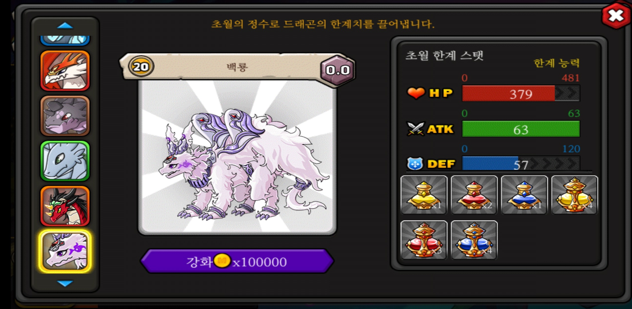Viewport: 632px width, 309px height.
Task: Choose the red black-maned dragon portrait
Action: point(65,206)
